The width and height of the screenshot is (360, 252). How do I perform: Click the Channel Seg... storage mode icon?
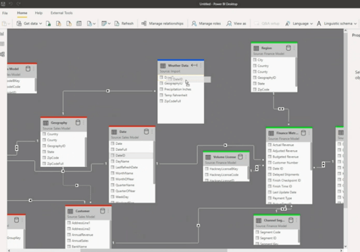[x=290, y=220]
